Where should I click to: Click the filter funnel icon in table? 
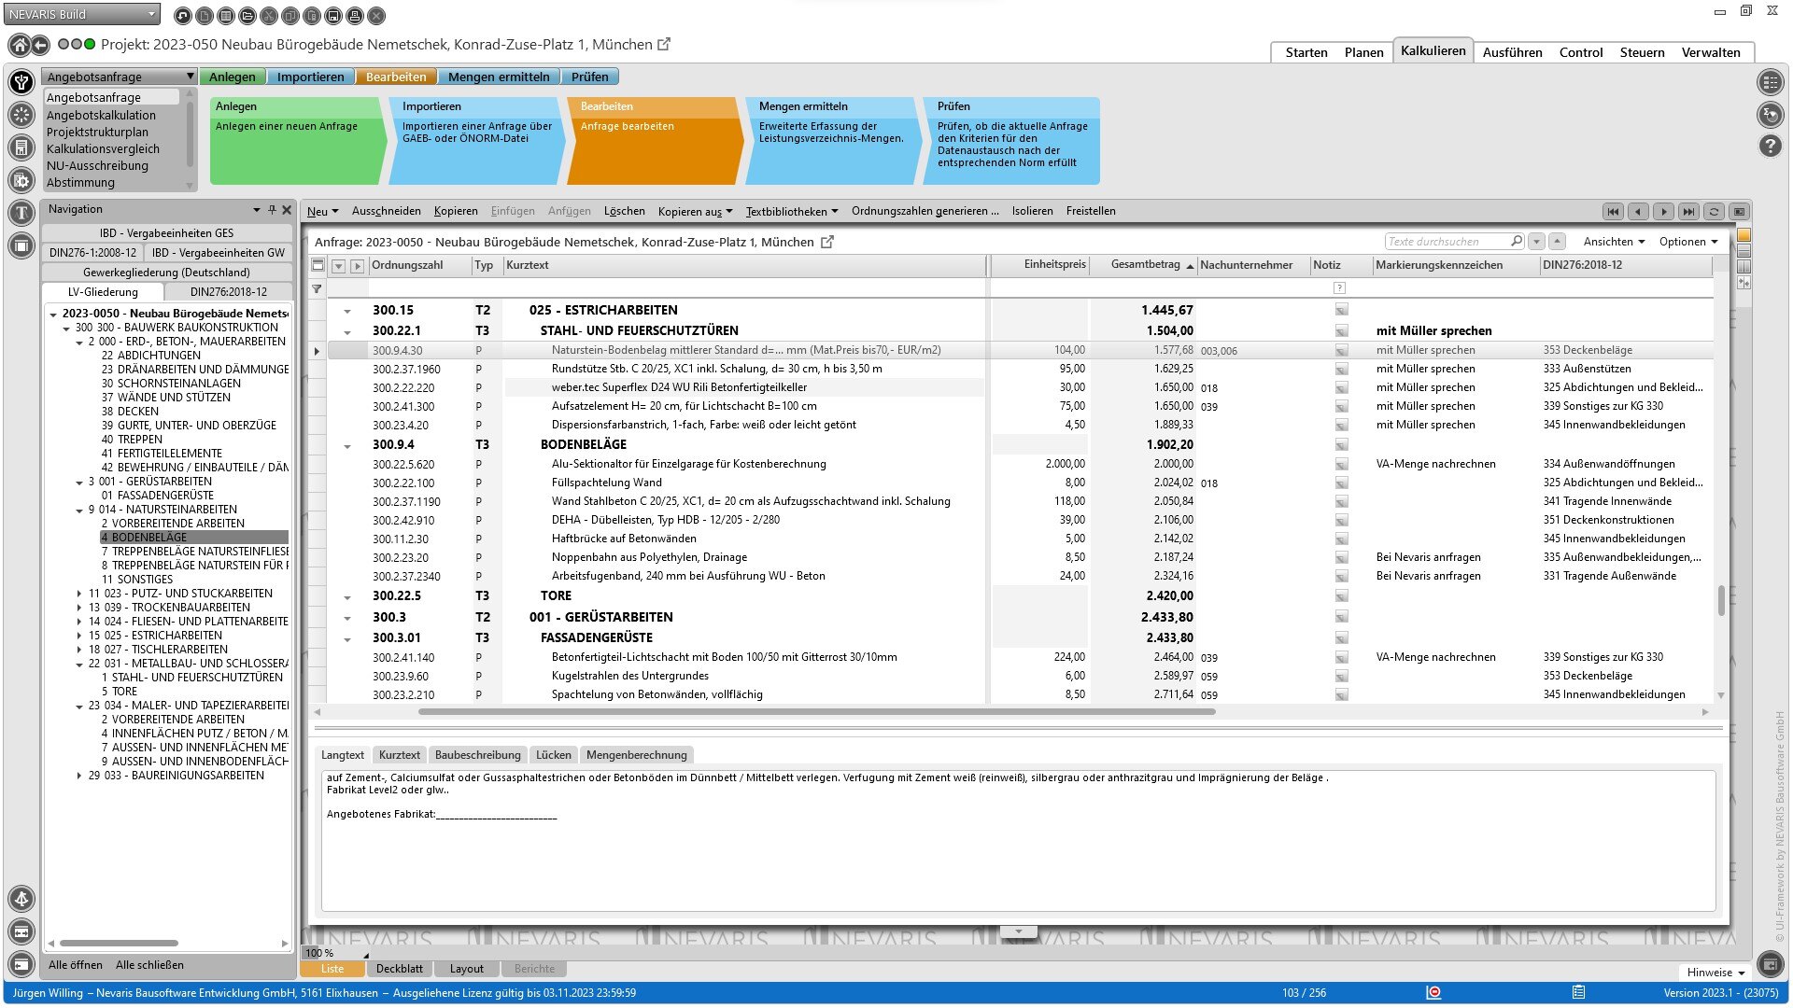click(x=317, y=289)
